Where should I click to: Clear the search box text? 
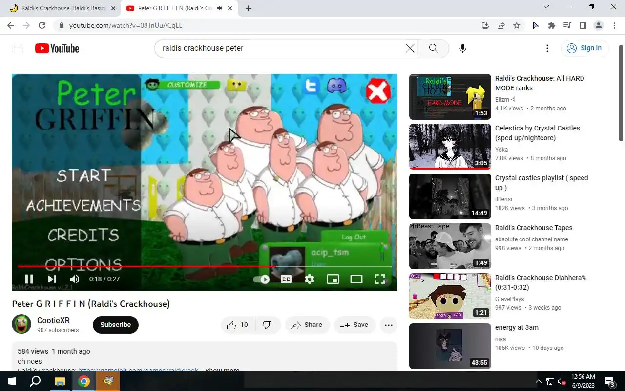click(x=410, y=48)
